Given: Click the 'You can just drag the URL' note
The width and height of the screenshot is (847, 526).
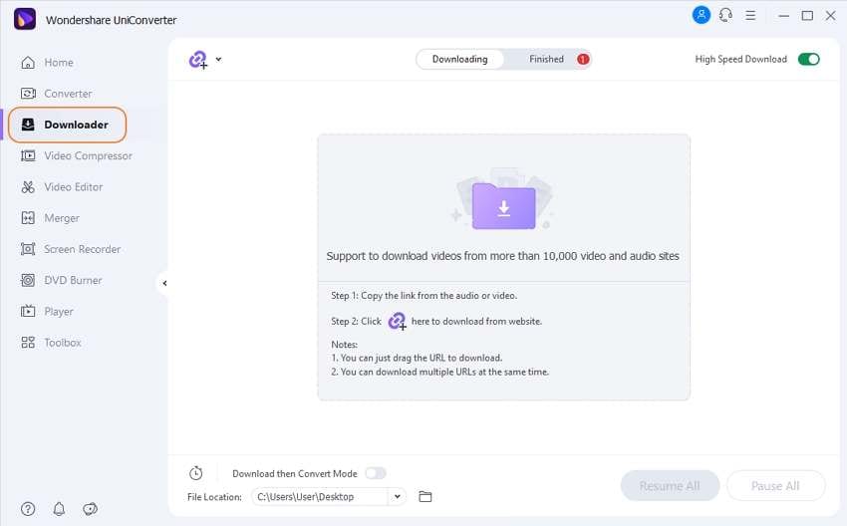Looking at the screenshot, I should (417, 358).
